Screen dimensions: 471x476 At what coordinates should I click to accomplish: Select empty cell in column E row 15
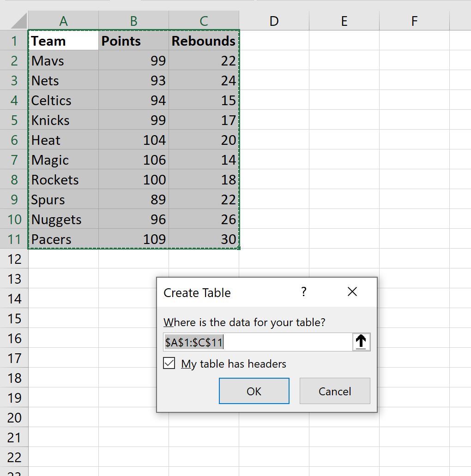[x=344, y=318]
